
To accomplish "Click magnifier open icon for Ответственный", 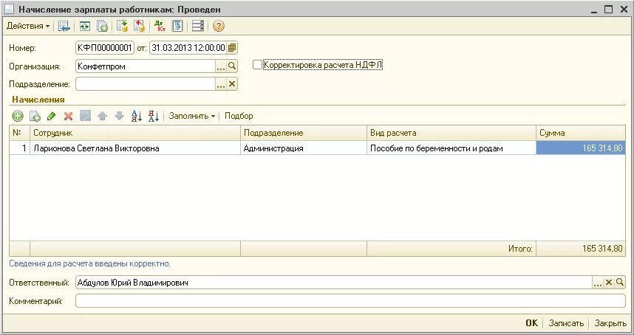I will click(x=620, y=283).
